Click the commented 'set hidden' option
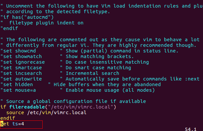Viewport: 203px width, 131px height. (17, 84)
